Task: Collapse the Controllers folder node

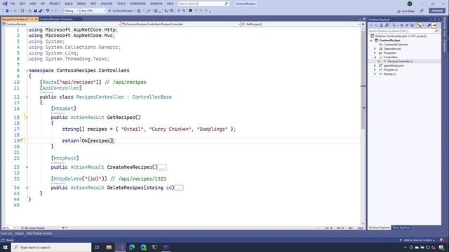Action: click(x=375, y=57)
